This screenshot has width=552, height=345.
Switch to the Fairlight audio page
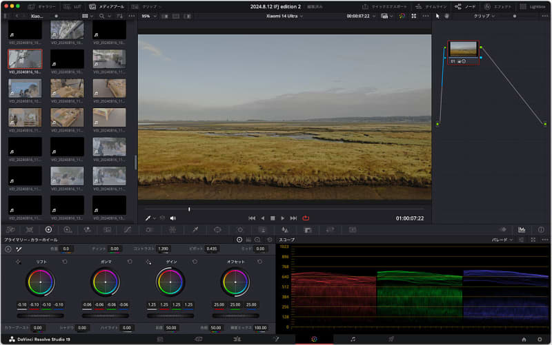[353, 339]
